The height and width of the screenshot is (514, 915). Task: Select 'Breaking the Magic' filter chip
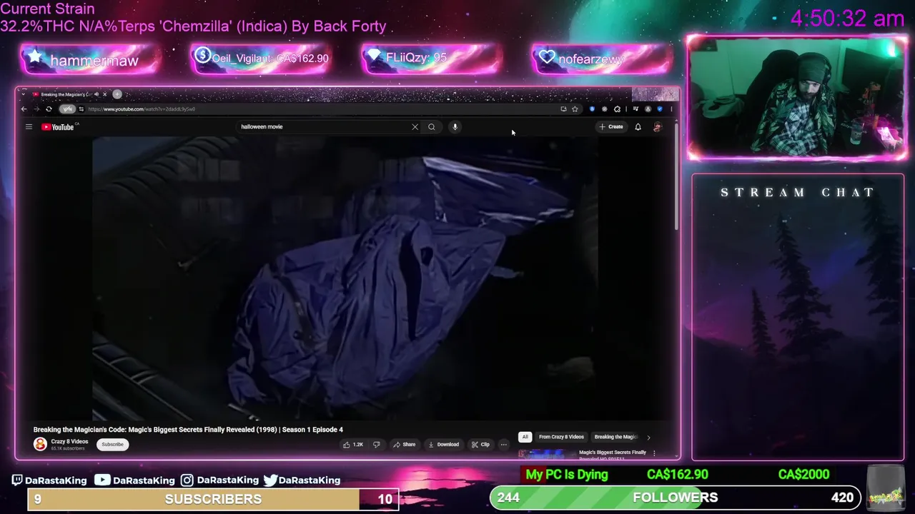[x=615, y=437]
